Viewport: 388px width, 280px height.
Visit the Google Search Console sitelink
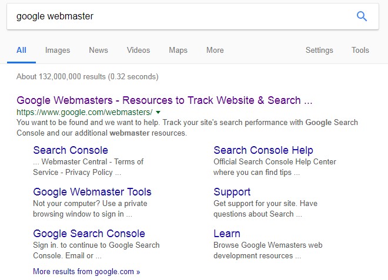pyautogui.click(x=89, y=234)
